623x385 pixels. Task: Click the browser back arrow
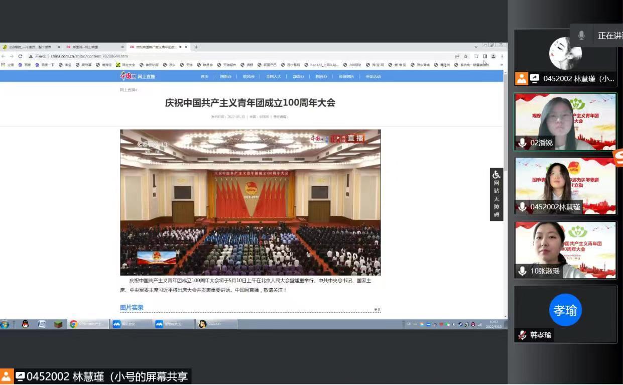4,56
